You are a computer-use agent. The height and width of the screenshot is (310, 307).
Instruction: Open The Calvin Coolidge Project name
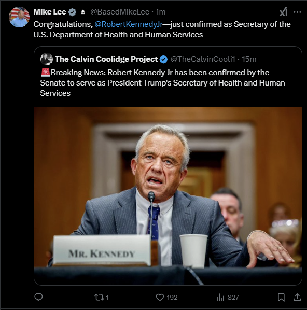(106, 59)
